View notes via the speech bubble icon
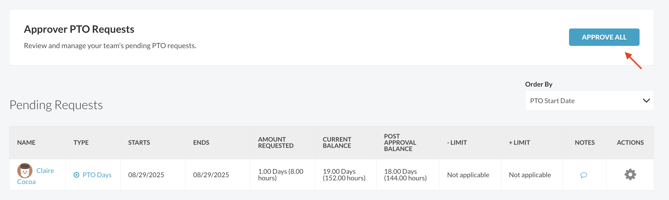The image size is (669, 200). point(584,175)
